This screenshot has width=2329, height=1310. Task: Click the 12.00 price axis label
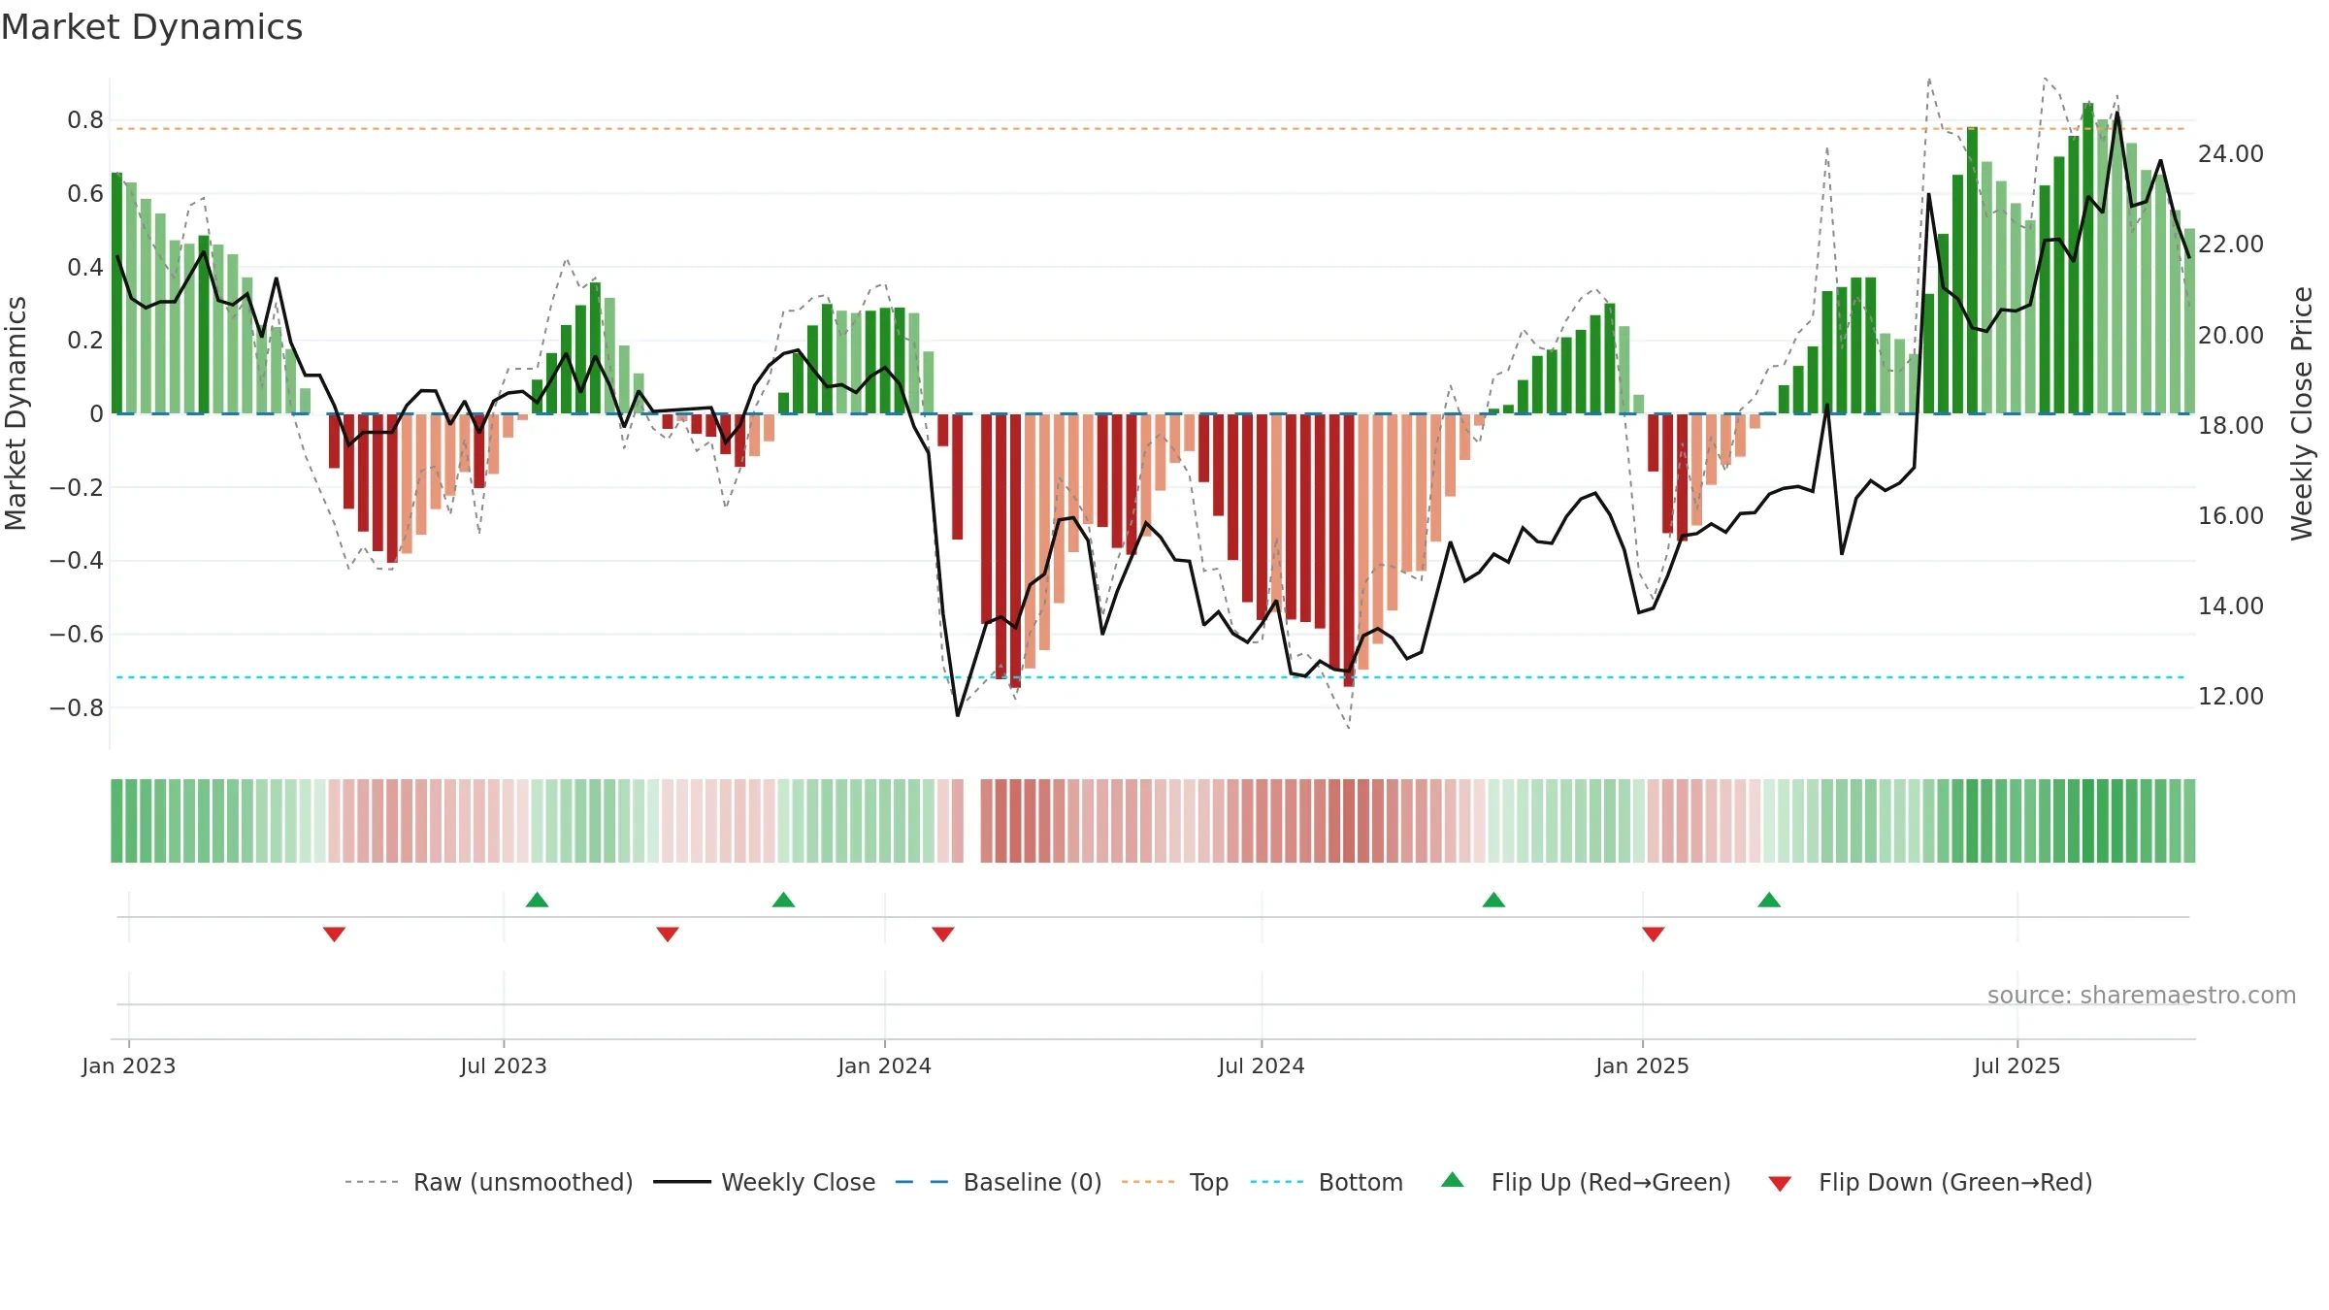click(2231, 696)
